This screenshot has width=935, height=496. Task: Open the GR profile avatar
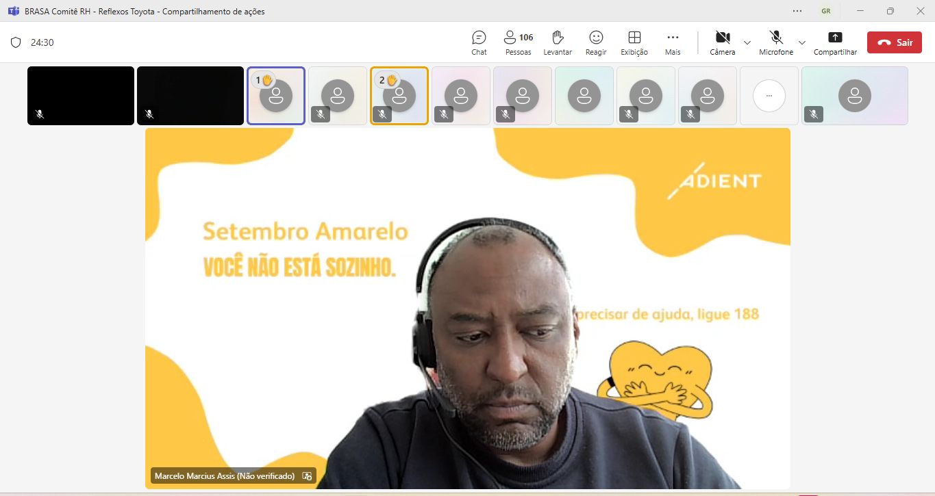(x=827, y=11)
